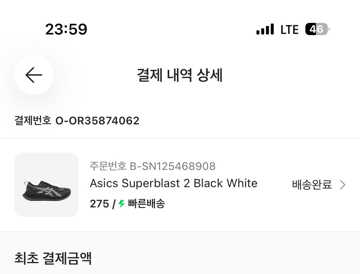Viewport: 360px width, 274px height.
Task: Tap the battery indicator showing 46
Action: click(317, 29)
